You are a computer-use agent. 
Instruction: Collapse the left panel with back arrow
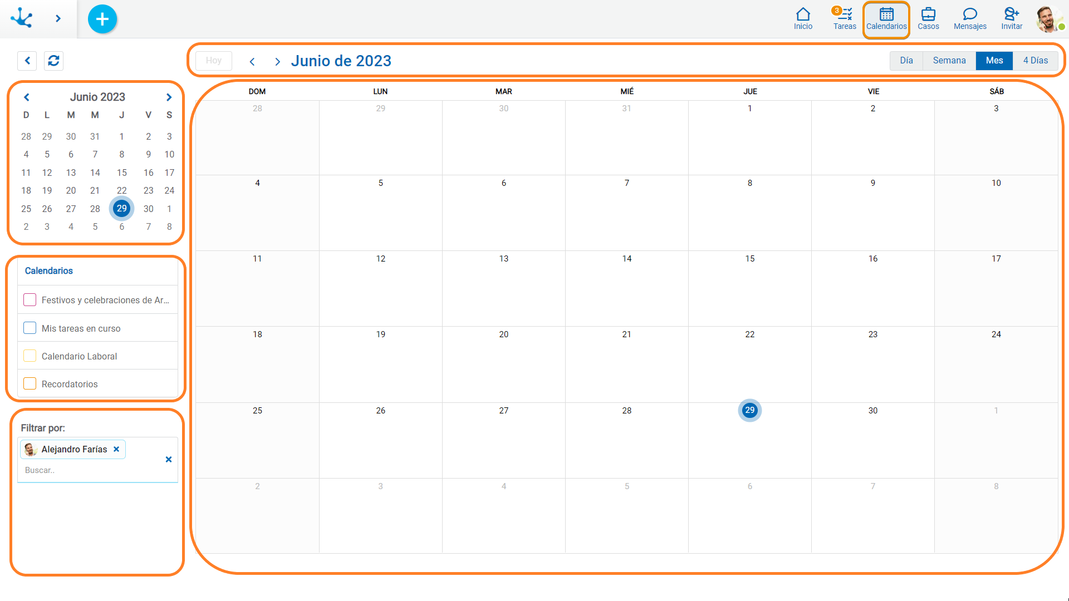click(27, 61)
